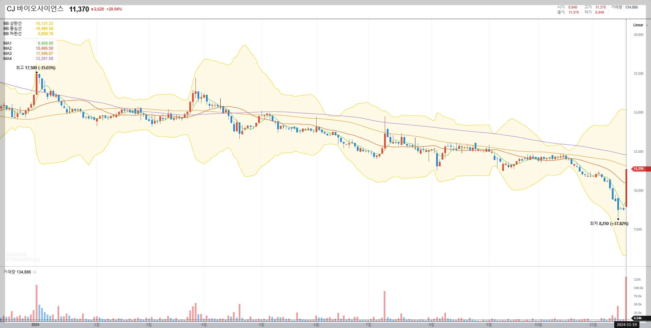The width and height of the screenshot is (651, 328).
Task: Select the MA1 9,400.00 legend row
Action: [28, 43]
